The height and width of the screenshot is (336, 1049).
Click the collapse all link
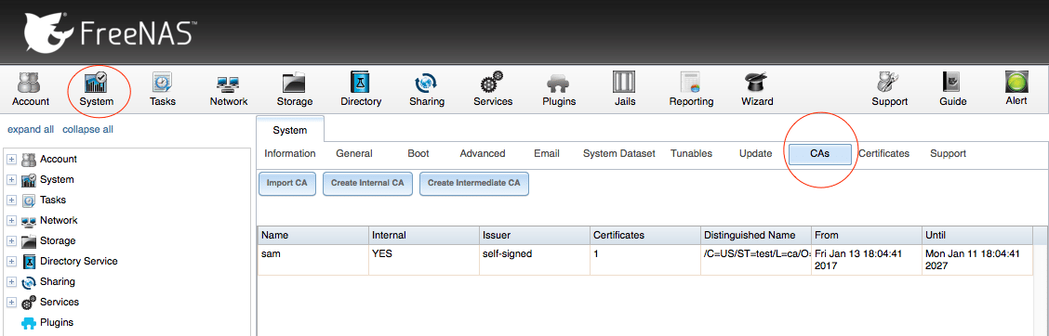pos(87,130)
